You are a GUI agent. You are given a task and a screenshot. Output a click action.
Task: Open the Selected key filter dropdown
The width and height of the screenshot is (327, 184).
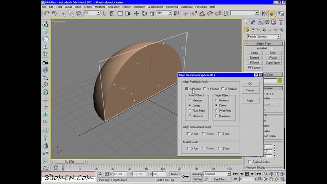217,174
